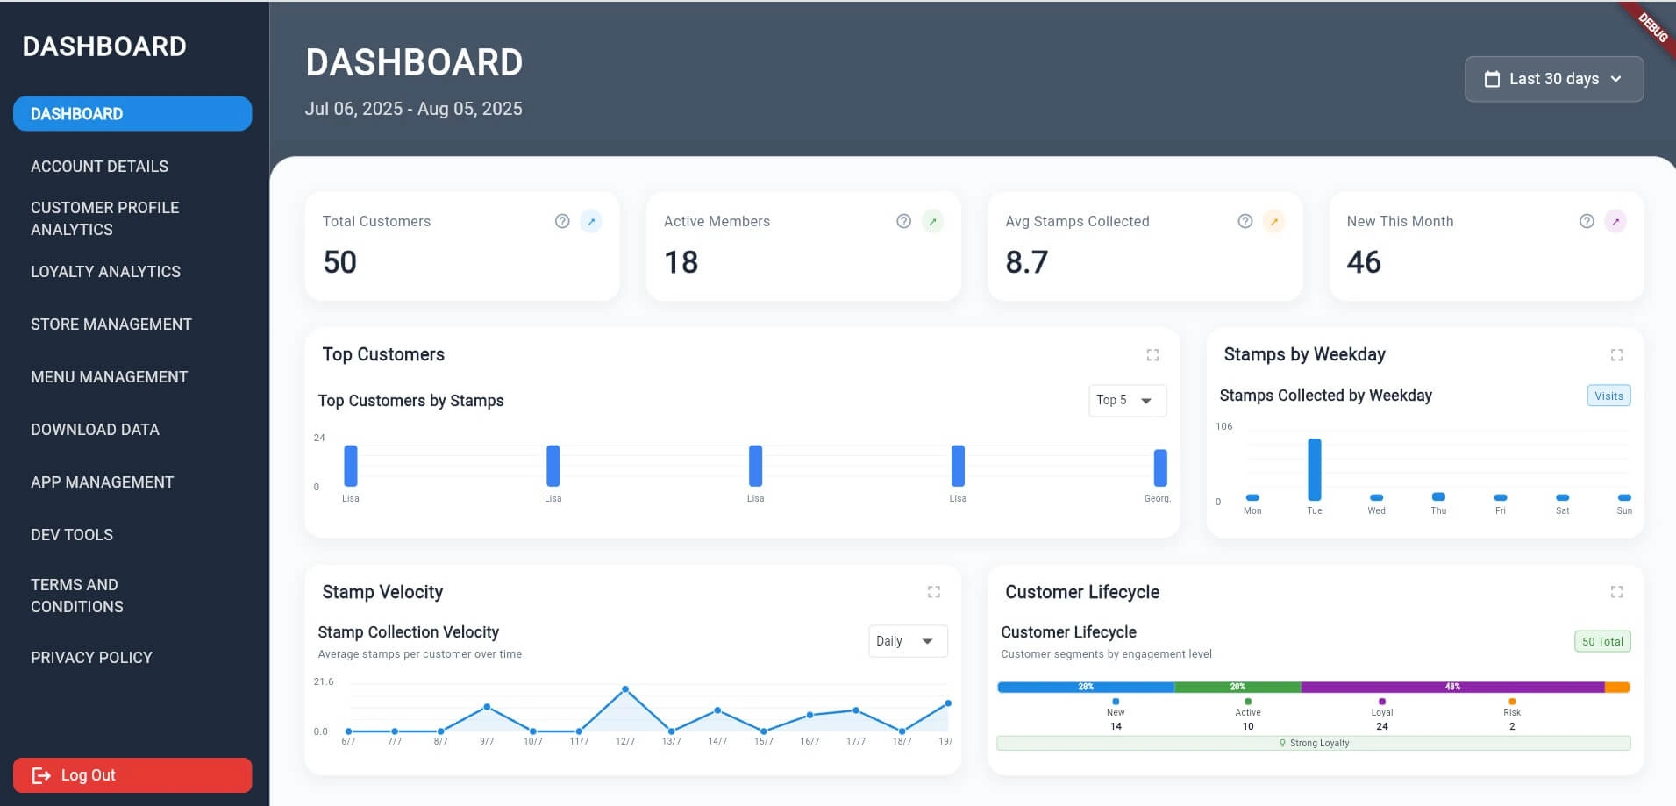Viewport: 1676px width, 806px height.
Task: Open the Top 5 customers dropdown
Action: coord(1126,400)
